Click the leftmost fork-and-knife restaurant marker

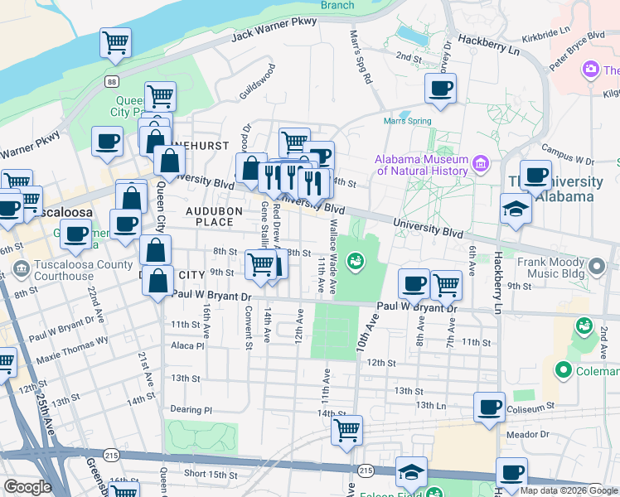(x=269, y=177)
